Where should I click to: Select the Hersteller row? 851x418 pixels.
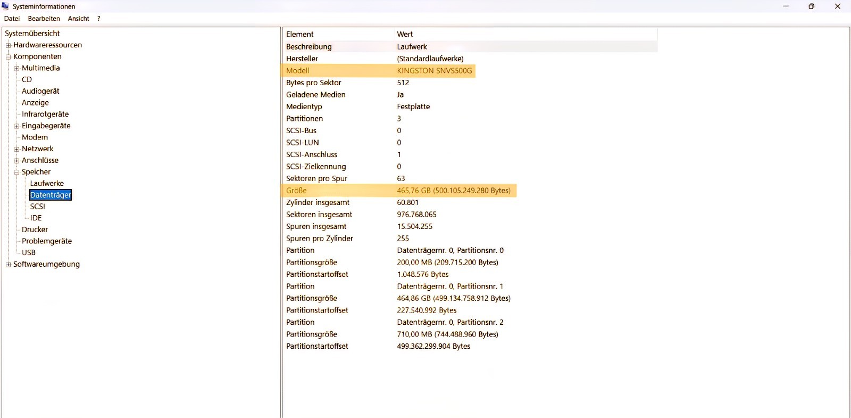470,59
